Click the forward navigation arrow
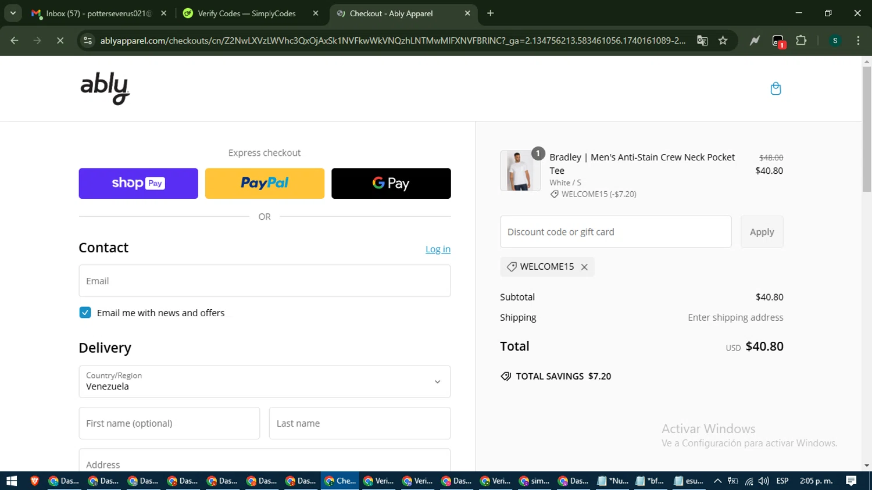872x490 pixels. pos(37,41)
